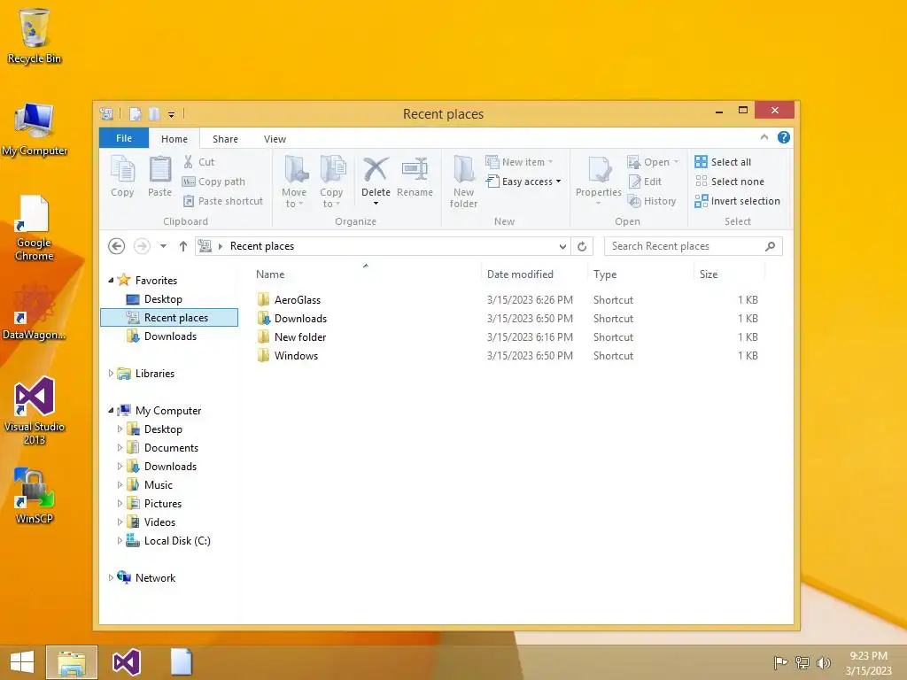Image resolution: width=907 pixels, height=680 pixels.
Task: Switch to the Share ribbon tab
Action: pos(225,139)
